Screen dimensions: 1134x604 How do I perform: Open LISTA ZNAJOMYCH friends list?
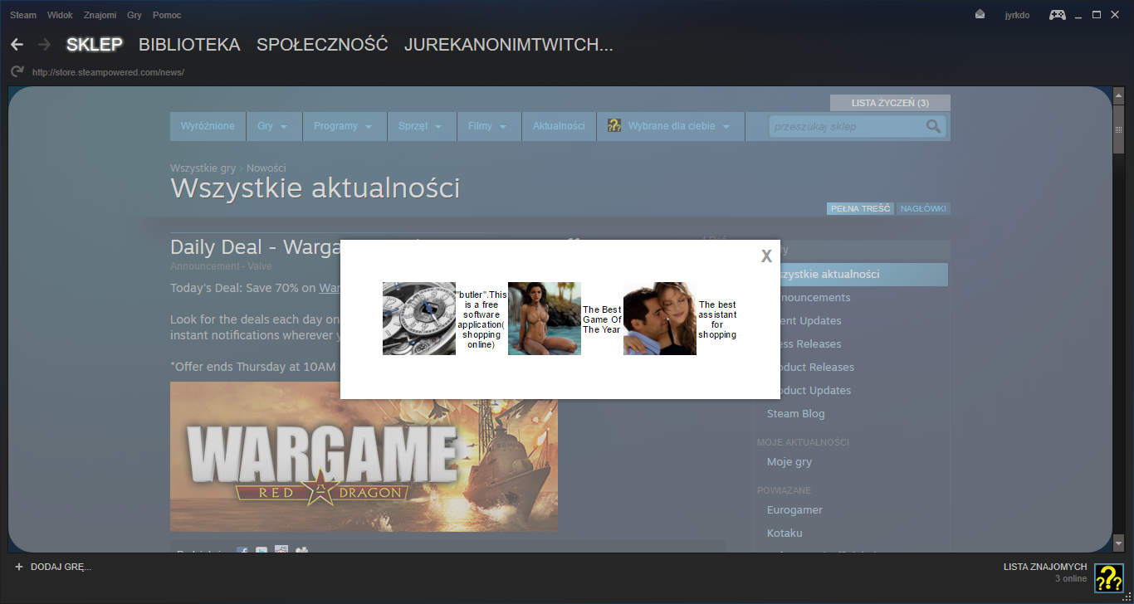tap(1045, 567)
